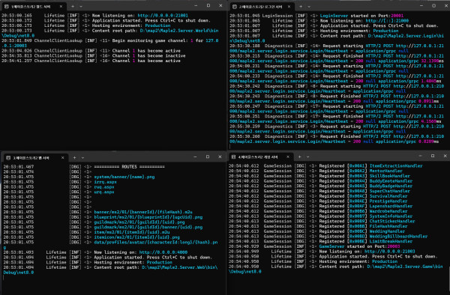Screen dimensions: 450x295
Task: Close the 3.메이플스토리2 웹 서버 tab
Action: 62,158
